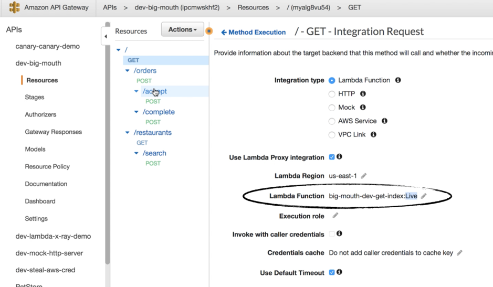Select VPC Link integration type
The width and height of the screenshot is (493, 287).
[x=332, y=135]
